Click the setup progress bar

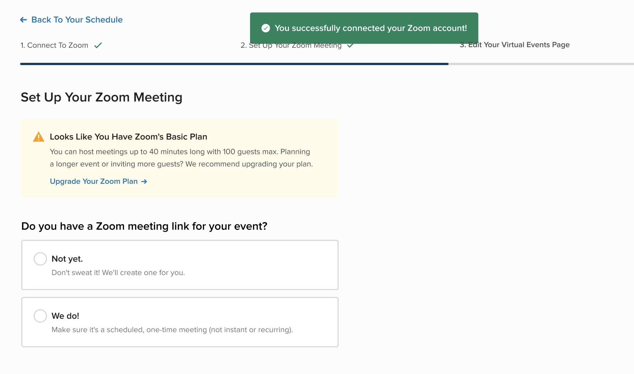[327, 64]
